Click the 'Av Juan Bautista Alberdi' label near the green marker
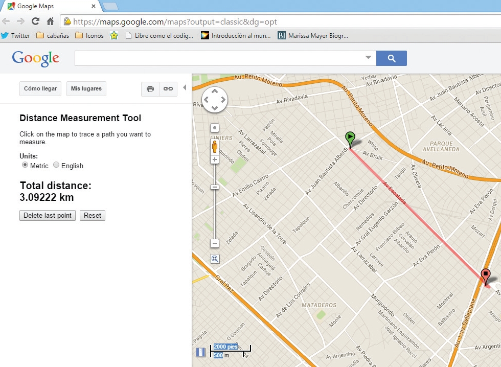Image resolution: width=501 pixels, height=367 pixels. tap(326, 171)
